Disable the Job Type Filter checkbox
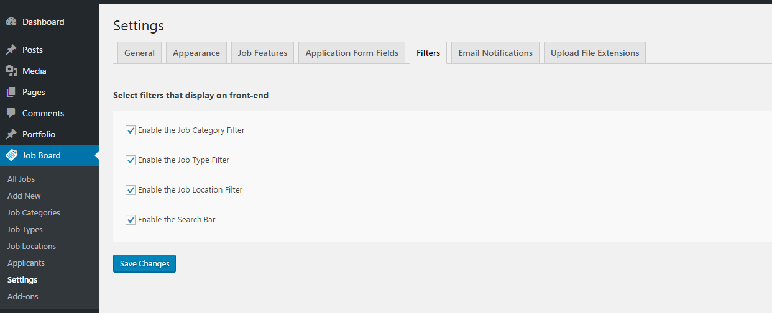Image resolution: width=772 pixels, height=313 pixels. click(131, 160)
